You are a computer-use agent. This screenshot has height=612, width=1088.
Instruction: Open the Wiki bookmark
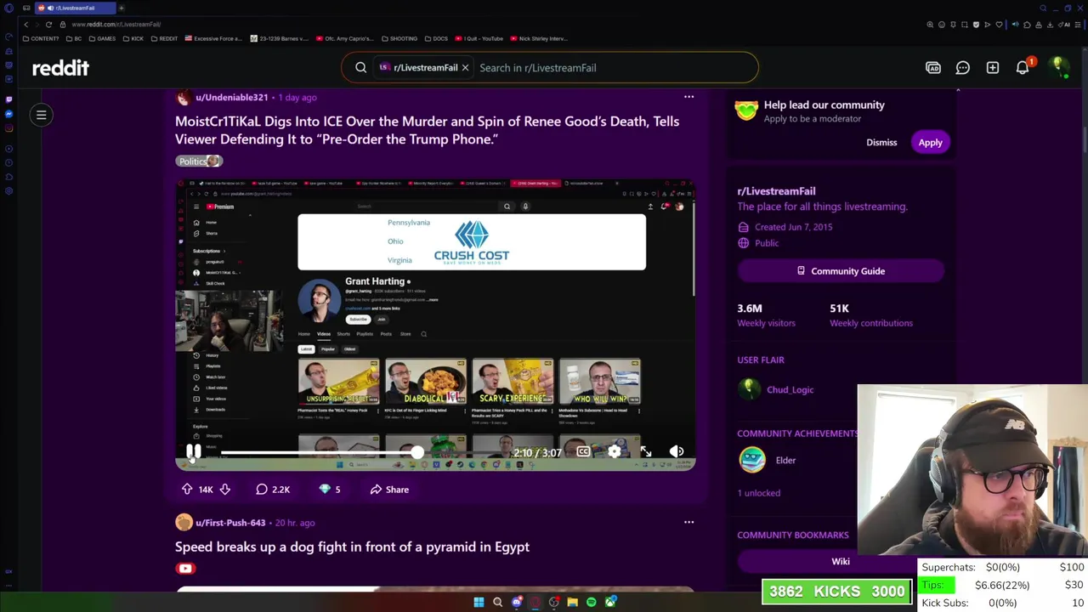pyautogui.click(x=841, y=561)
